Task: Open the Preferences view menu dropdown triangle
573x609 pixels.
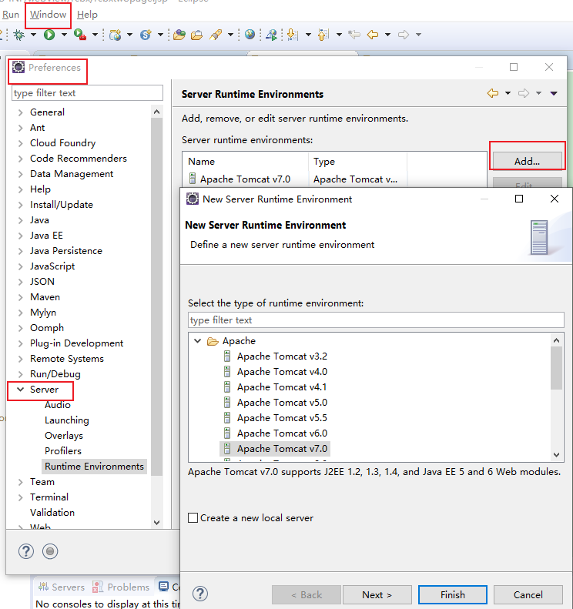Action: [x=554, y=93]
